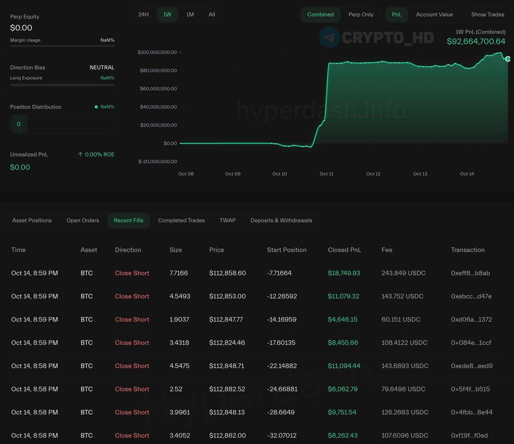Viewport: 514px width, 444px height.
Task: Click start position -32.07012
Action: [x=282, y=435]
